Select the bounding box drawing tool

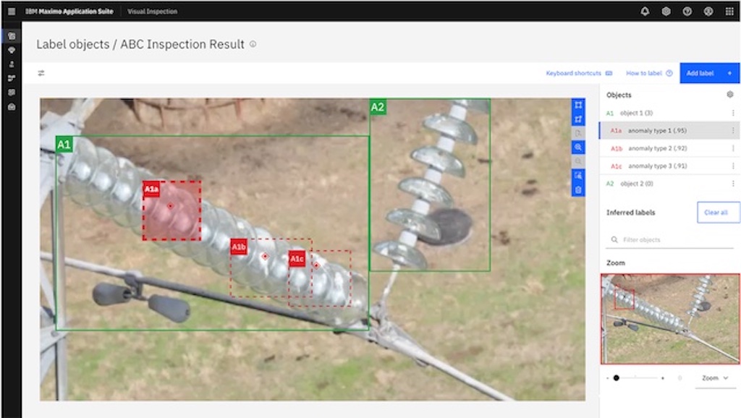coord(577,106)
